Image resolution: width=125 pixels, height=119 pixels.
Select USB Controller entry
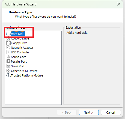pos(20,52)
